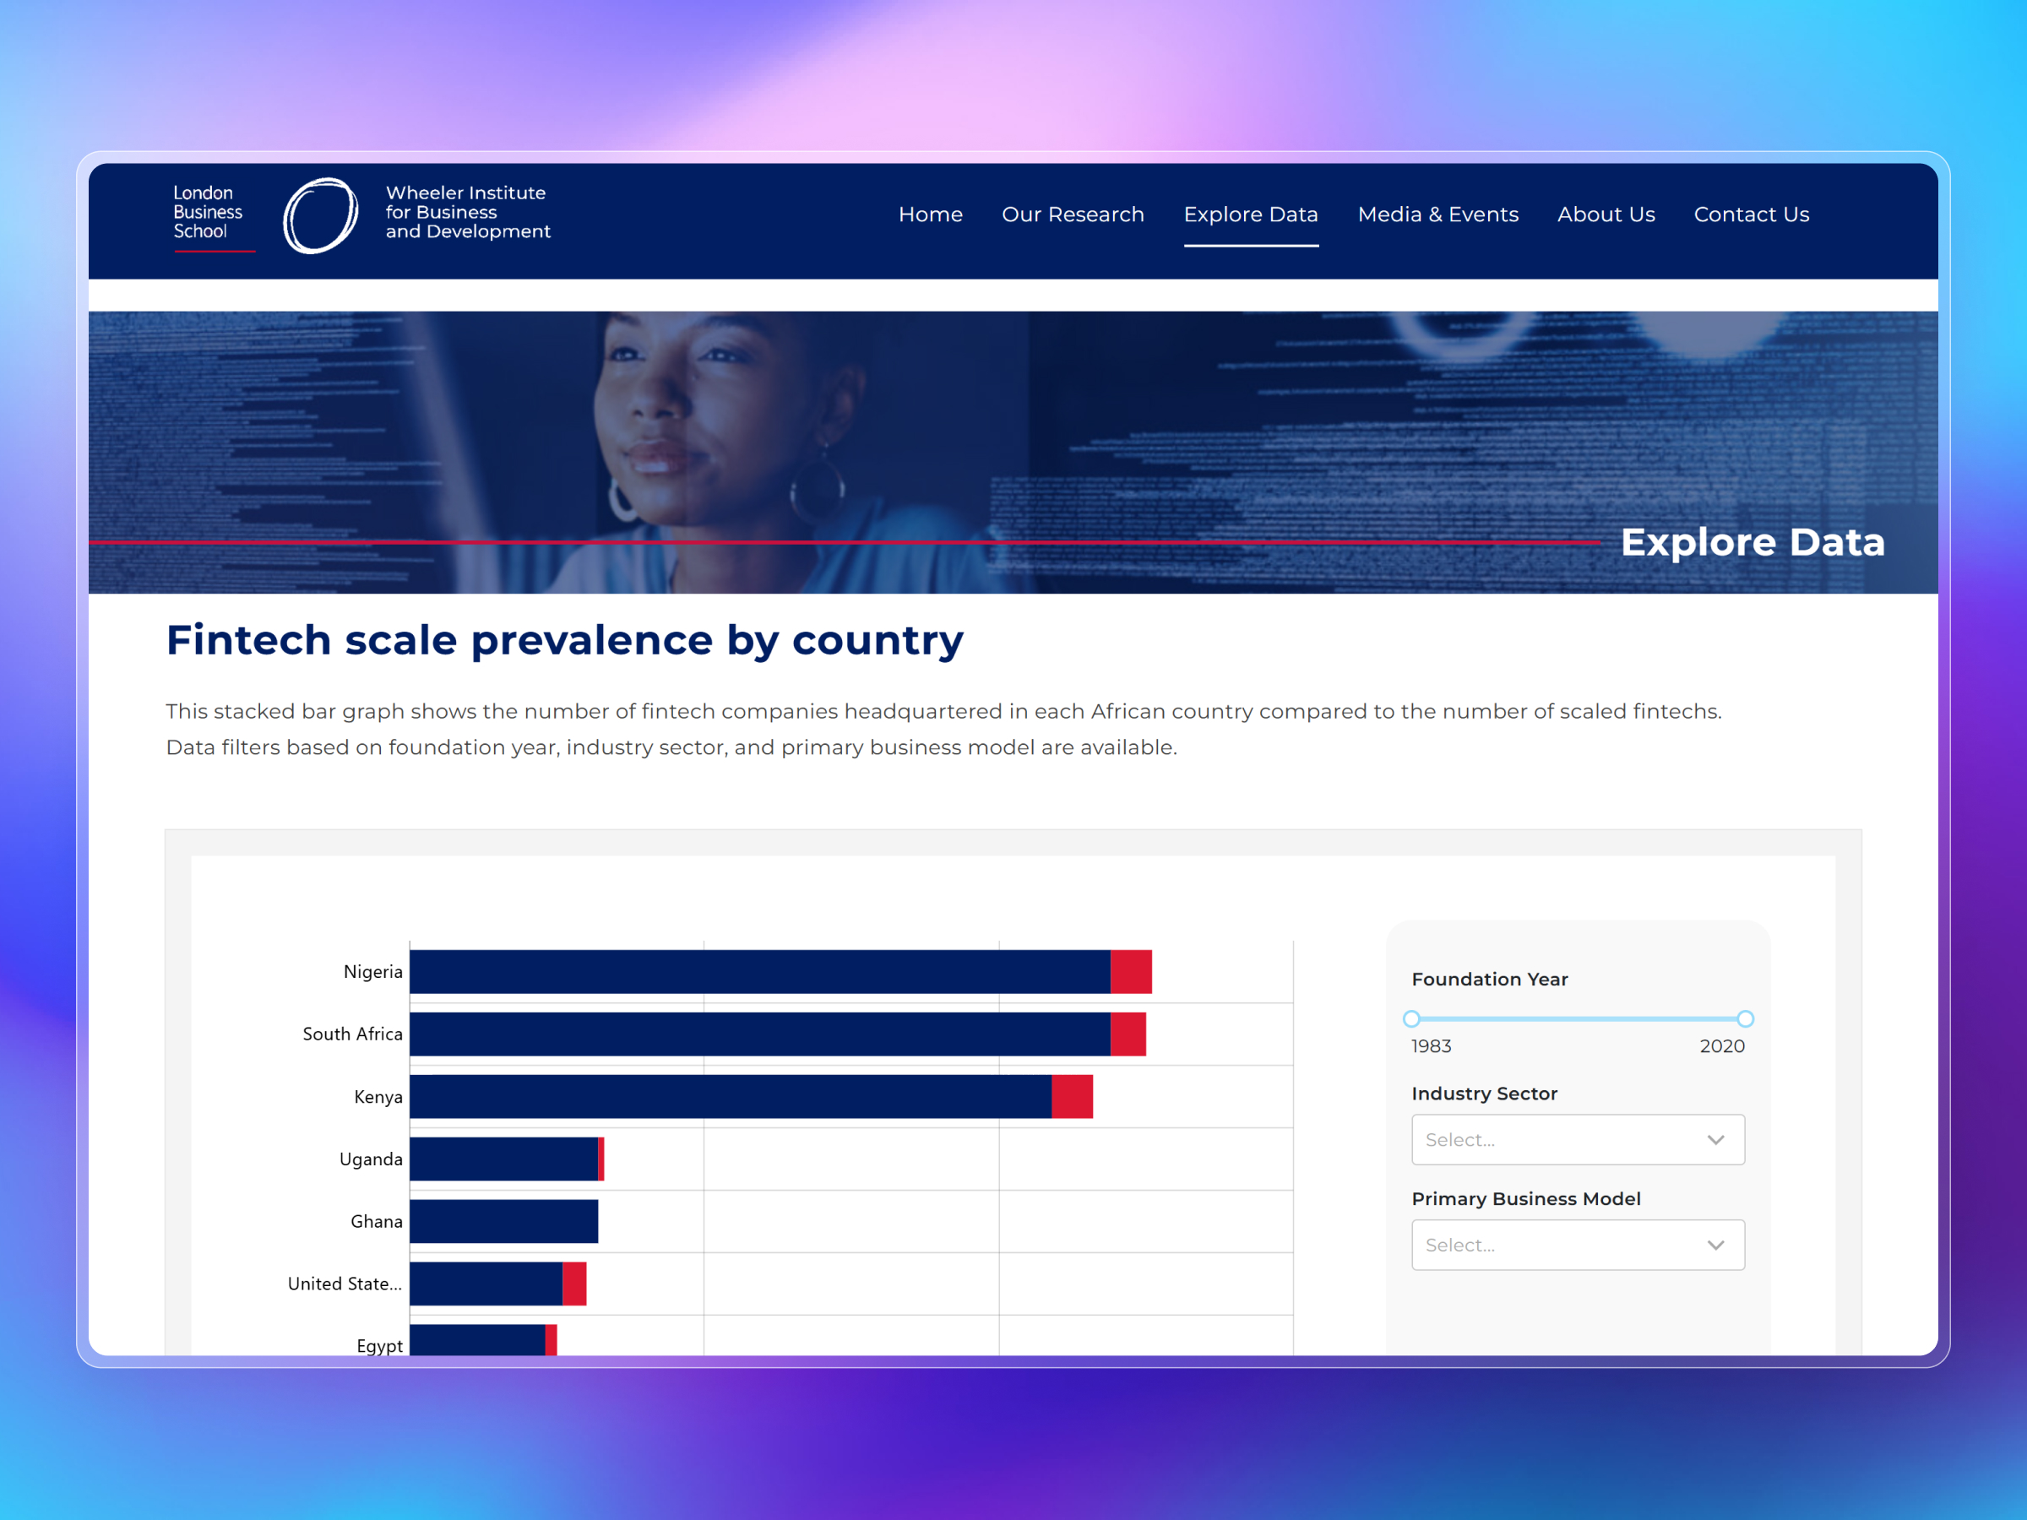Expand the Primary Business Model select box

(1577, 1246)
